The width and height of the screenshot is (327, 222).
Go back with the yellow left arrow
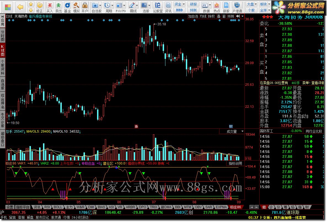[x=20, y=7]
